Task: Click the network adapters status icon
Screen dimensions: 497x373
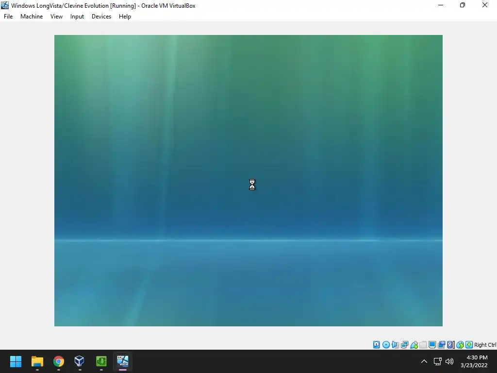Action: (404, 345)
